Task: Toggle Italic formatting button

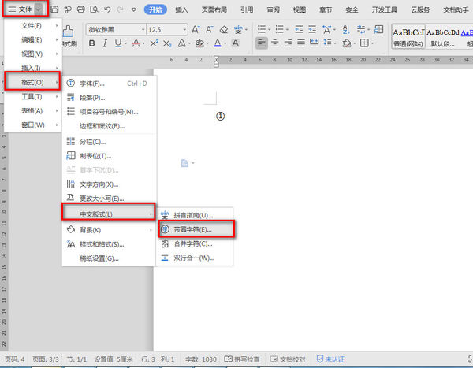Action: (105, 43)
